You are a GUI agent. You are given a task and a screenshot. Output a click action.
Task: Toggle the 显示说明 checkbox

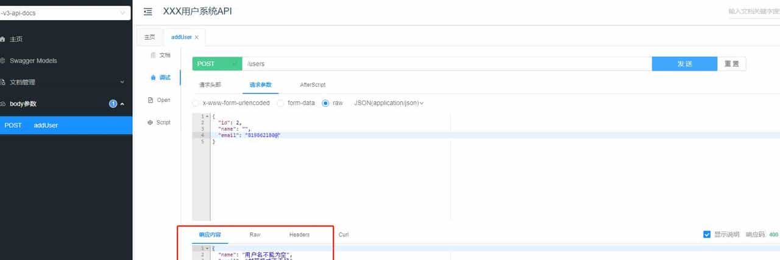[x=707, y=234]
